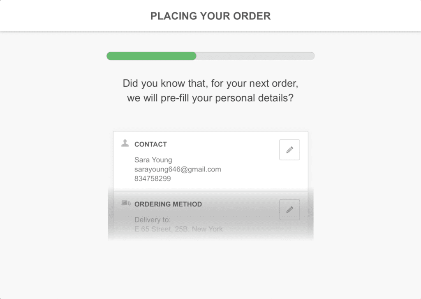This screenshot has width=421, height=299.
Task: Click the phone number 834758299
Action: (153, 178)
